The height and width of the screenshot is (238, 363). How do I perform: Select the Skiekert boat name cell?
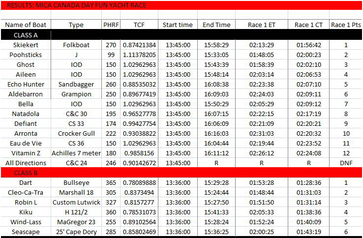point(26,45)
